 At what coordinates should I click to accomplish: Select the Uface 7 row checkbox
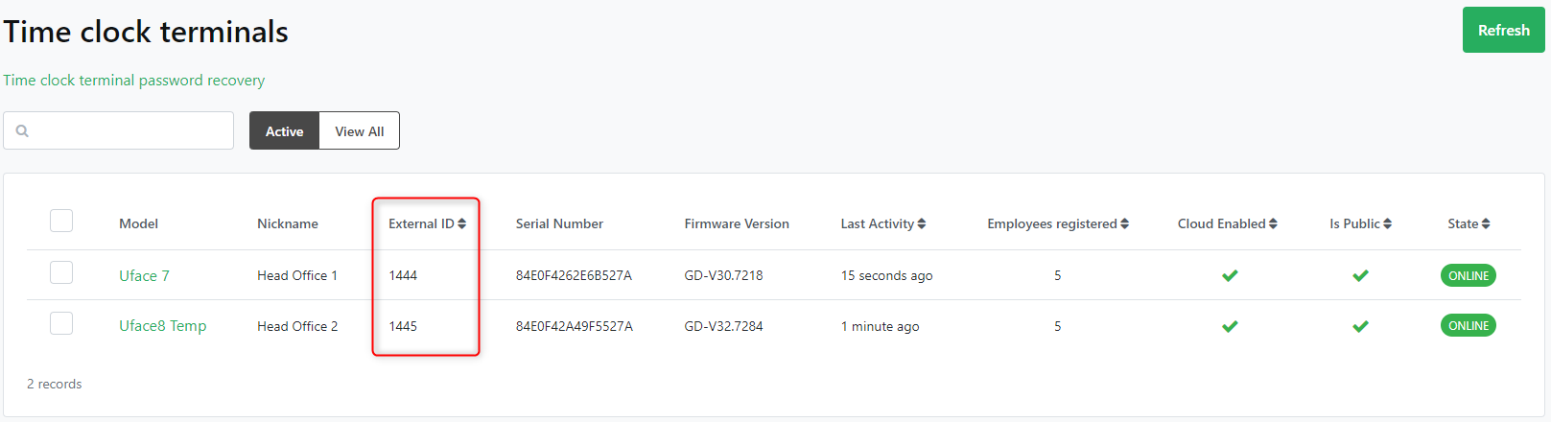tap(61, 272)
